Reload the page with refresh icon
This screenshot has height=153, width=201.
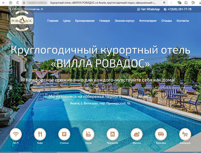coord(18,3)
